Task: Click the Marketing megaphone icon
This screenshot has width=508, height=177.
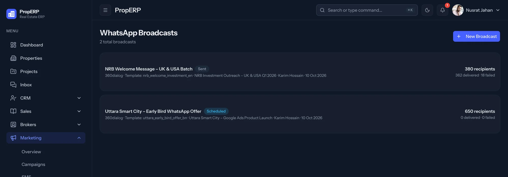Action: [13, 138]
